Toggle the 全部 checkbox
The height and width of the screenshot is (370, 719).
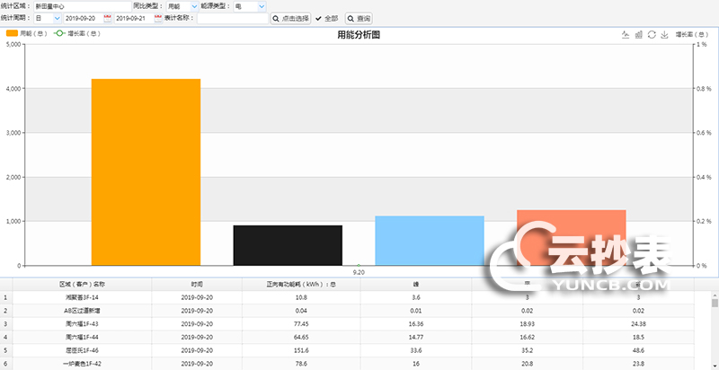[318, 18]
